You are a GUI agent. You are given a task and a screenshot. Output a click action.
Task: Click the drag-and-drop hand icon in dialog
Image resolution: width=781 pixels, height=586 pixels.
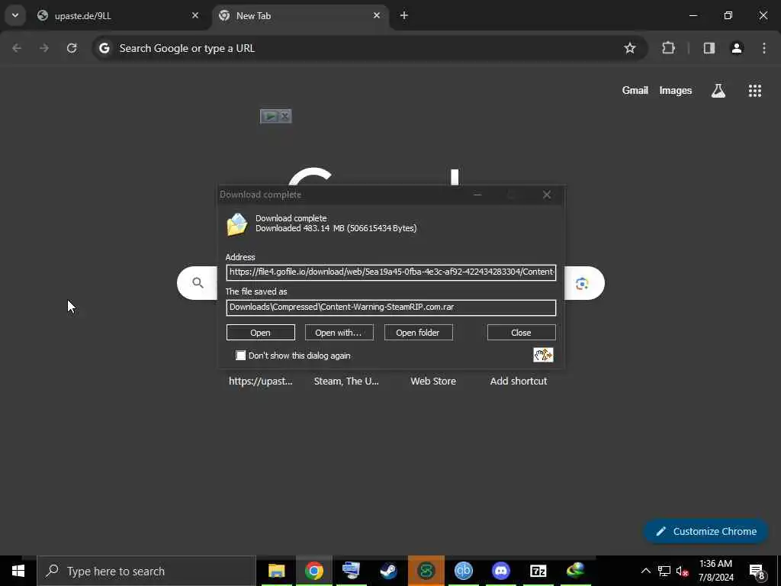[543, 355]
